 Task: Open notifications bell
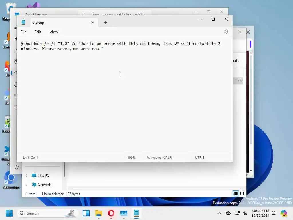274,213
